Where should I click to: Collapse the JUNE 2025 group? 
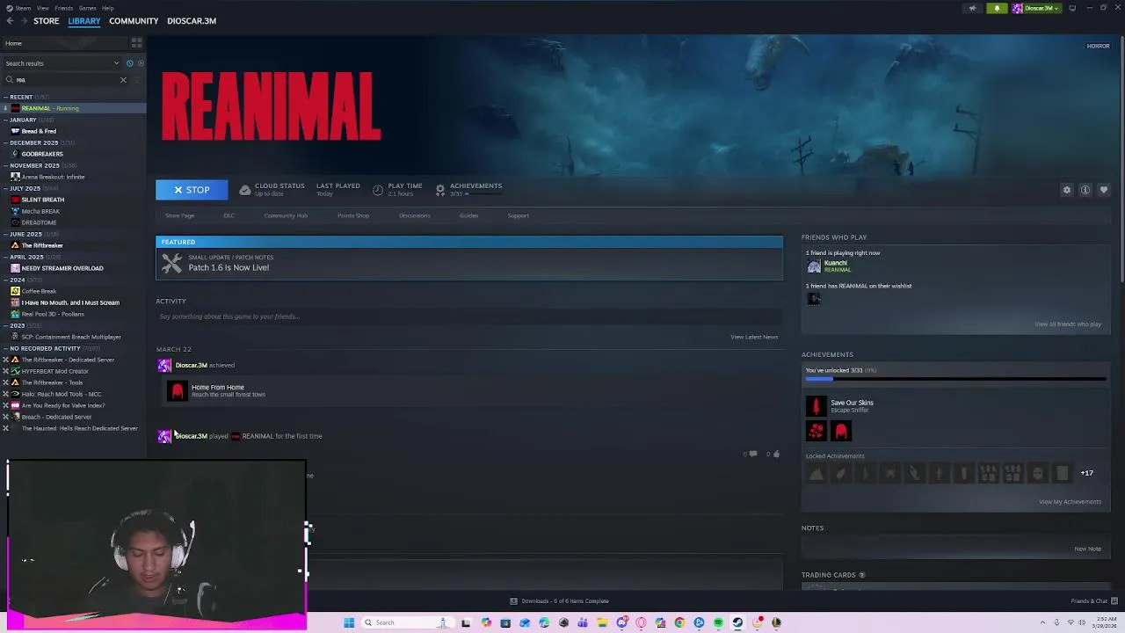click(5, 234)
